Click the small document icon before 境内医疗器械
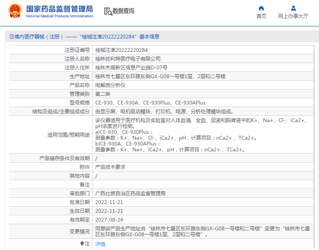This screenshot has height=250, width=319. [x=11, y=37]
